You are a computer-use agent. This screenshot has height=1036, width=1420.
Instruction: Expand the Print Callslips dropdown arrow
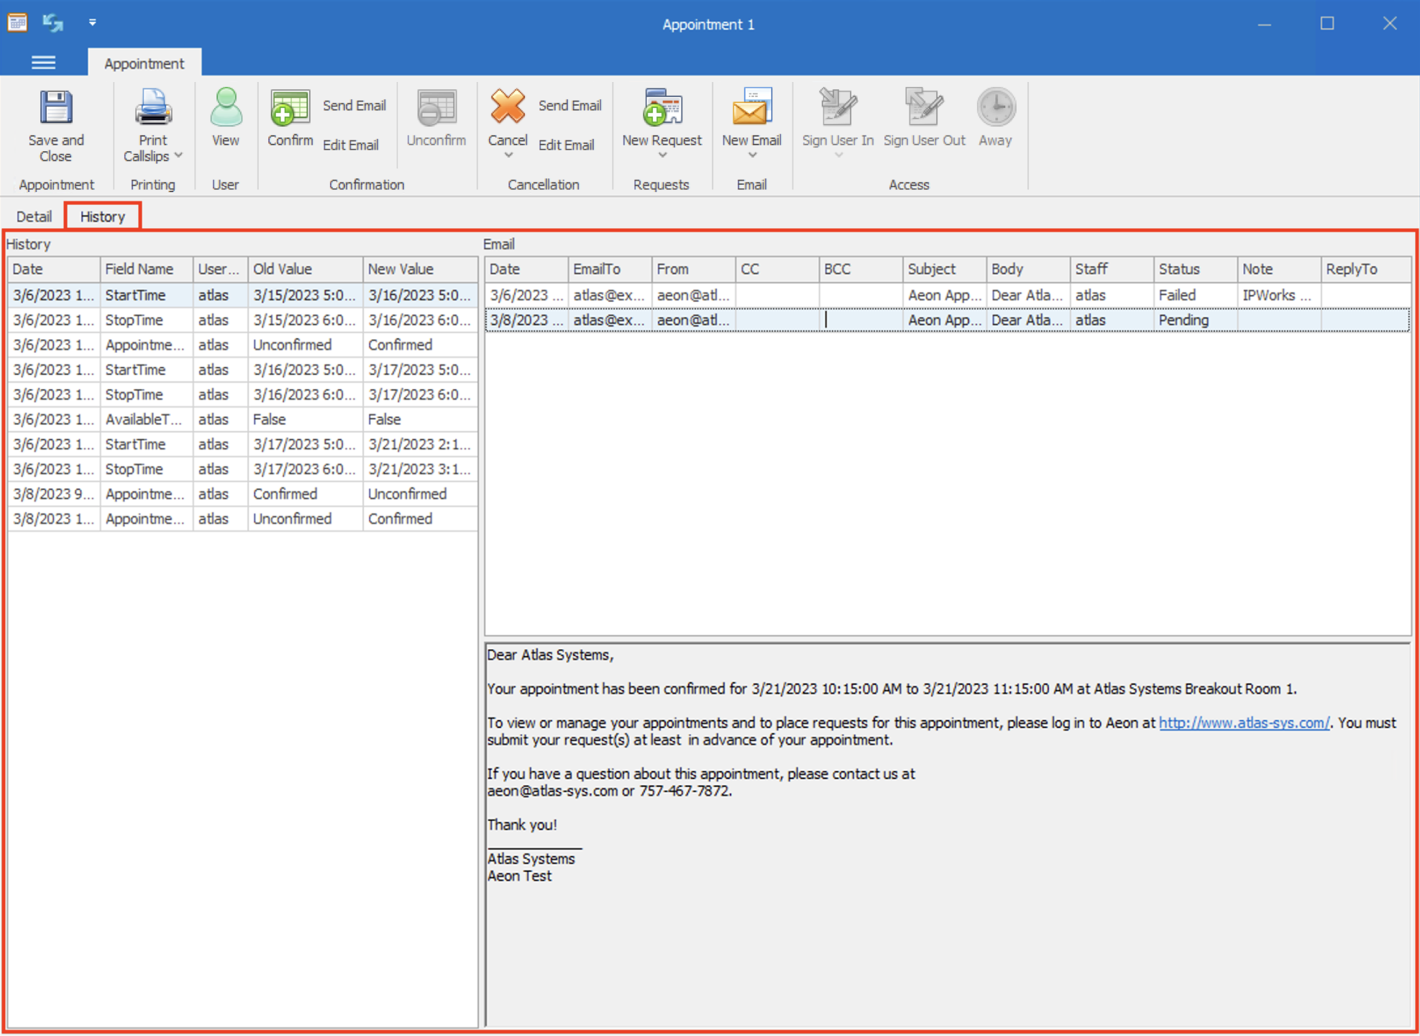(x=178, y=156)
